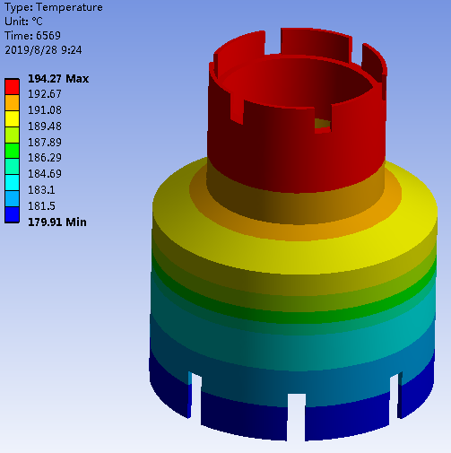Select the 179.91 Min legend value
This screenshot has height=453, width=451.
click(57, 222)
